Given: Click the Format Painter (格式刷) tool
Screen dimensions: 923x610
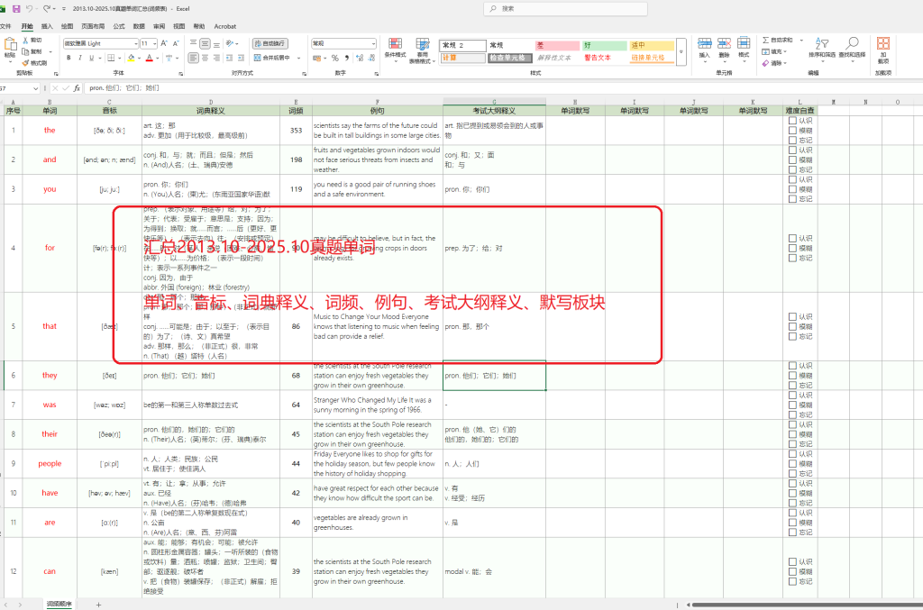Looking at the screenshot, I should pos(36,63).
